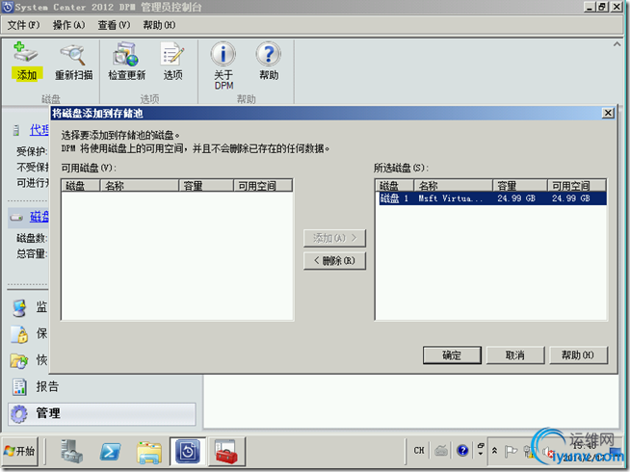Click the 重新扫描 rescan ribbon icon
Screen dimensions: 630x472
click(73, 55)
